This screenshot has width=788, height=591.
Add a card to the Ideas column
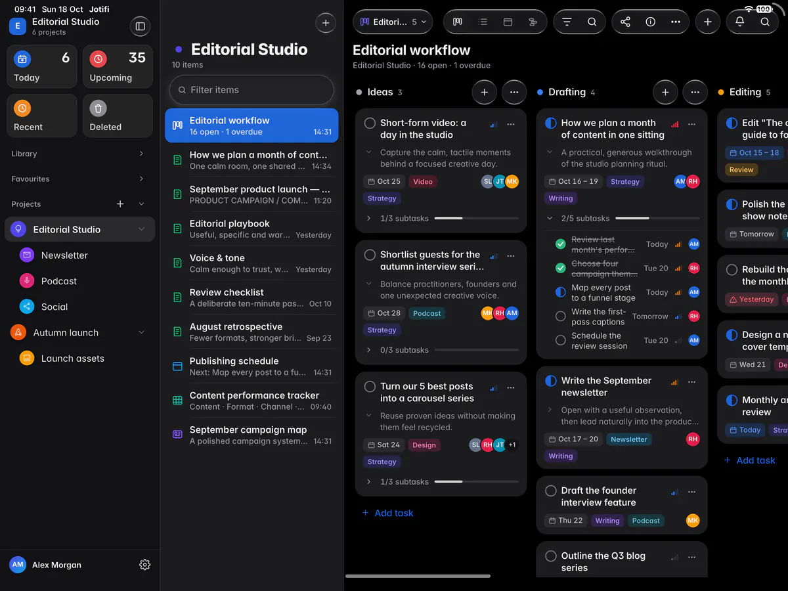tap(485, 93)
